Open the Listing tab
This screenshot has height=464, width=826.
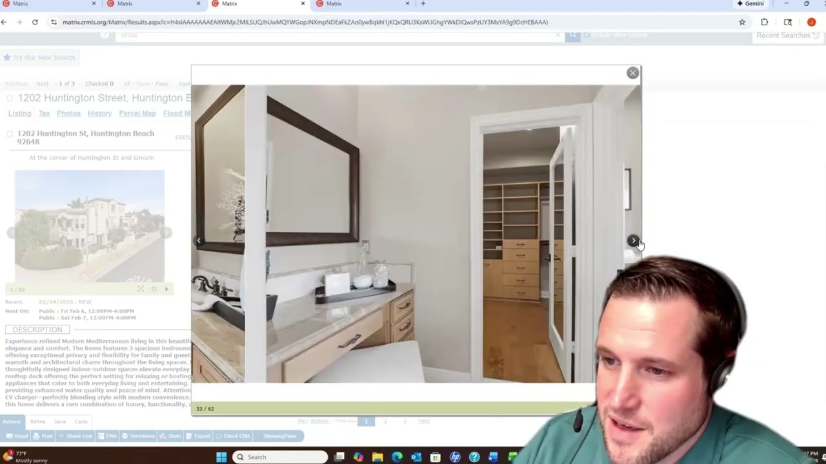pos(19,113)
